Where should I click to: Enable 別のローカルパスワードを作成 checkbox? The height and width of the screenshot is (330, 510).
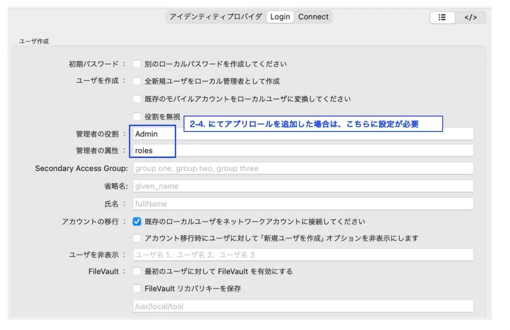click(137, 64)
